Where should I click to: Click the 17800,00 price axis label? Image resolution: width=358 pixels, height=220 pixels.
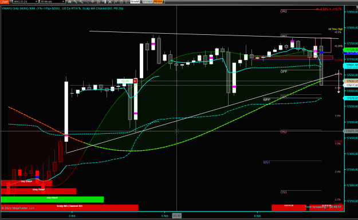pyautogui.click(x=352, y=27)
